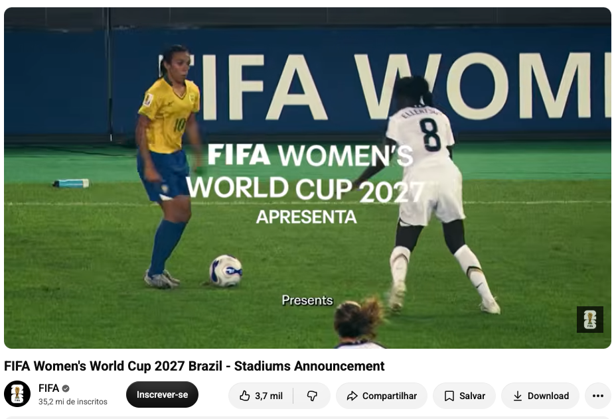The height and width of the screenshot is (419, 614).
Task: Click the verified badge next to FIFA
Action: [x=66, y=389]
